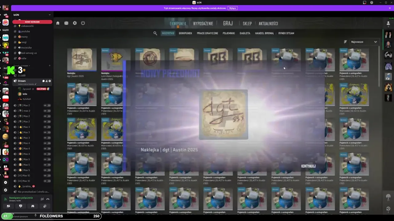394x221 pixels.
Task: Click the Kontynuuj button
Action: click(x=308, y=166)
